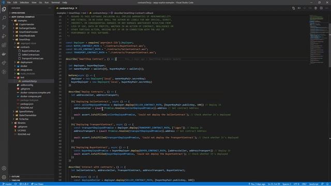Close the contractsTest.js editor tab

76,8
